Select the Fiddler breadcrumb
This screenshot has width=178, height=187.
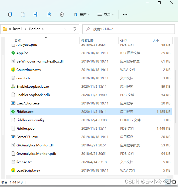pyautogui.click(x=34, y=29)
